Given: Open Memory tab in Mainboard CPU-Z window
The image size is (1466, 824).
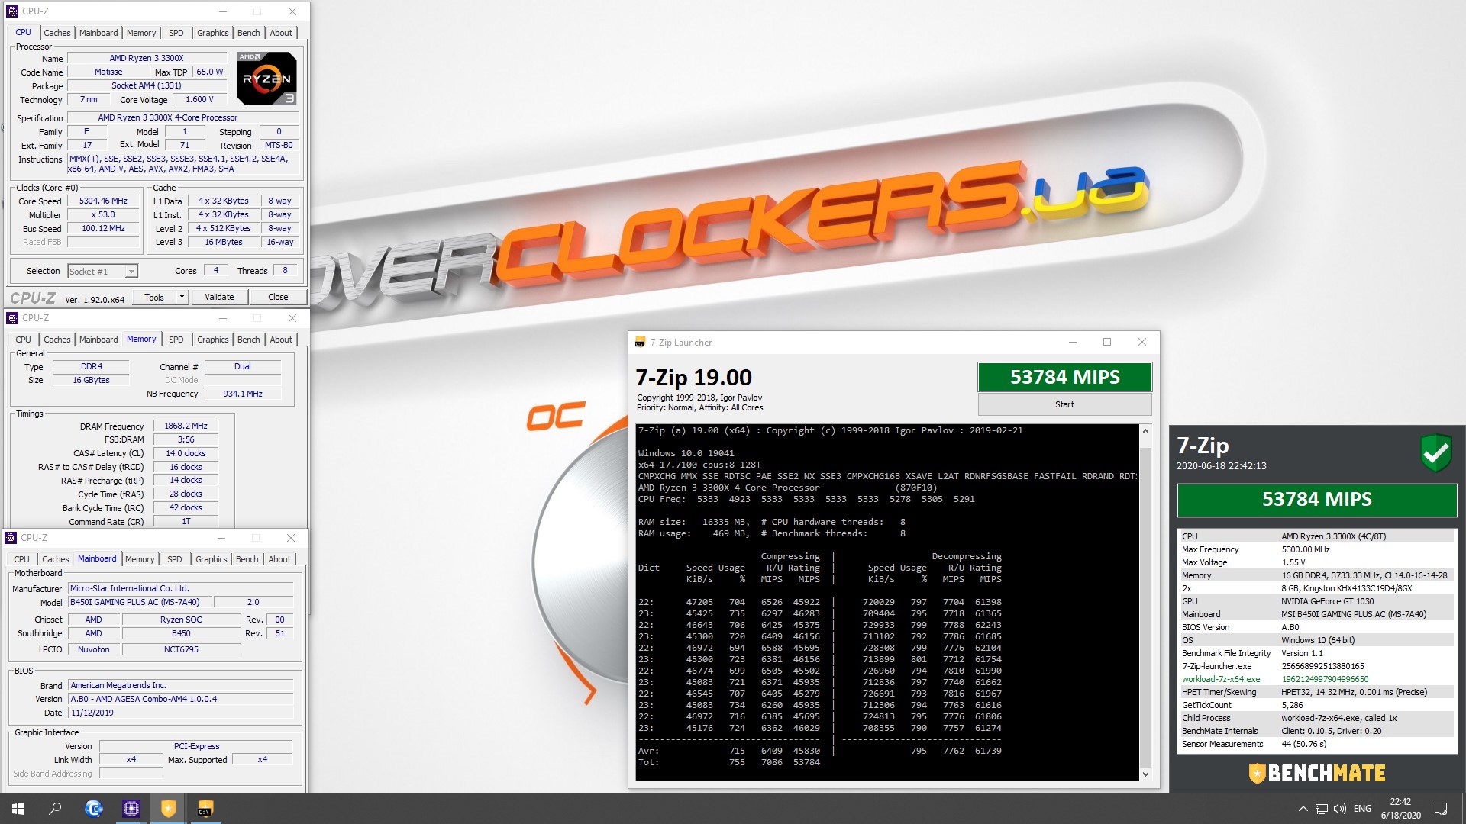Looking at the screenshot, I should (x=140, y=559).
